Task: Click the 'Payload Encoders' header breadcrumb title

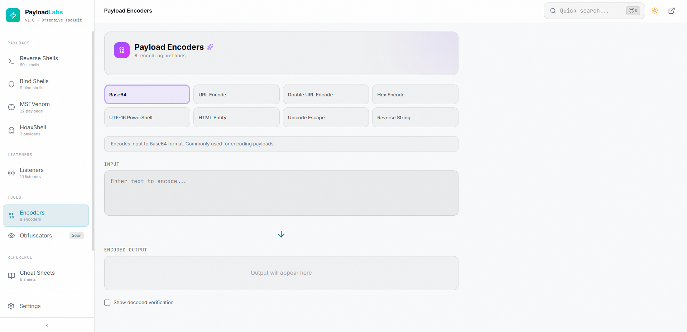Action: pos(128,11)
